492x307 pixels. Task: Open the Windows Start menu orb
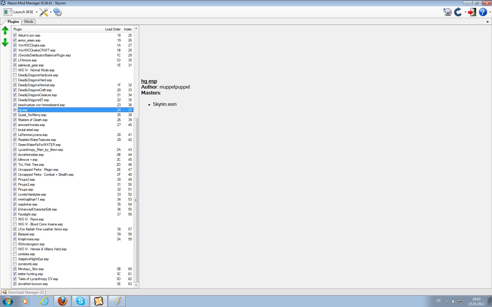8,301
